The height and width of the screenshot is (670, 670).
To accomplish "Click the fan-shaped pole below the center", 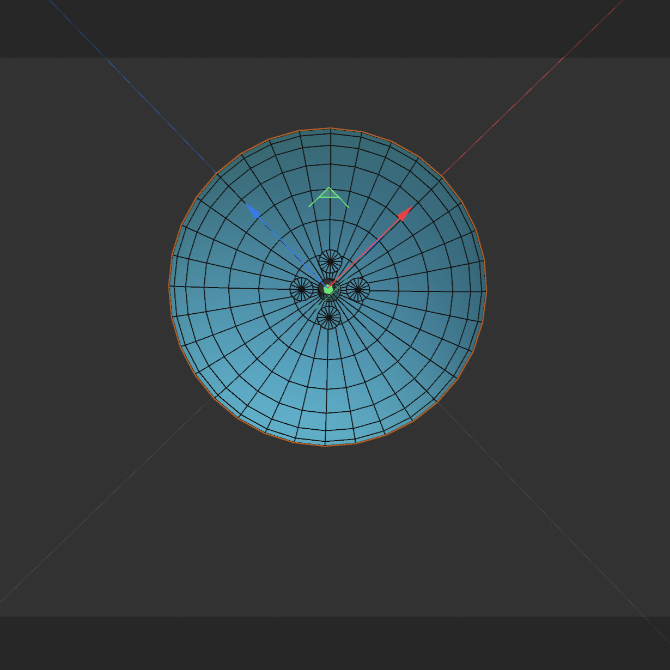I will pyautogui.click(x=328, y=317).
